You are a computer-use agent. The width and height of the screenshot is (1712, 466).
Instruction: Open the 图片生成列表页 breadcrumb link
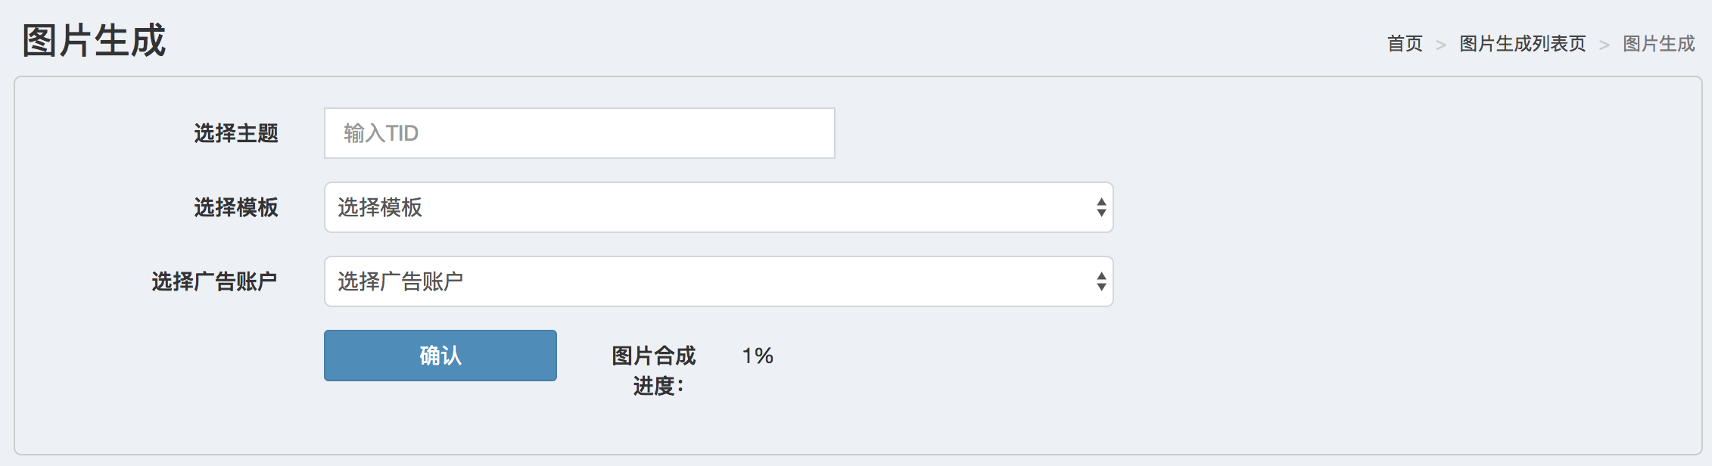1522,44
